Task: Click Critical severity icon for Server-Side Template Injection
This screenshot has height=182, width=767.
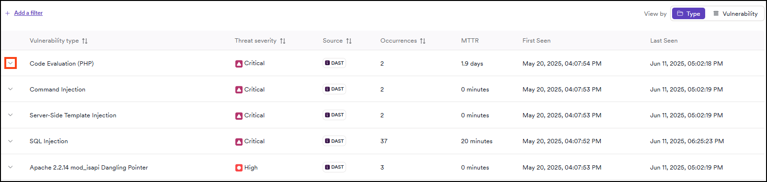Action: [x=239, y=115]
